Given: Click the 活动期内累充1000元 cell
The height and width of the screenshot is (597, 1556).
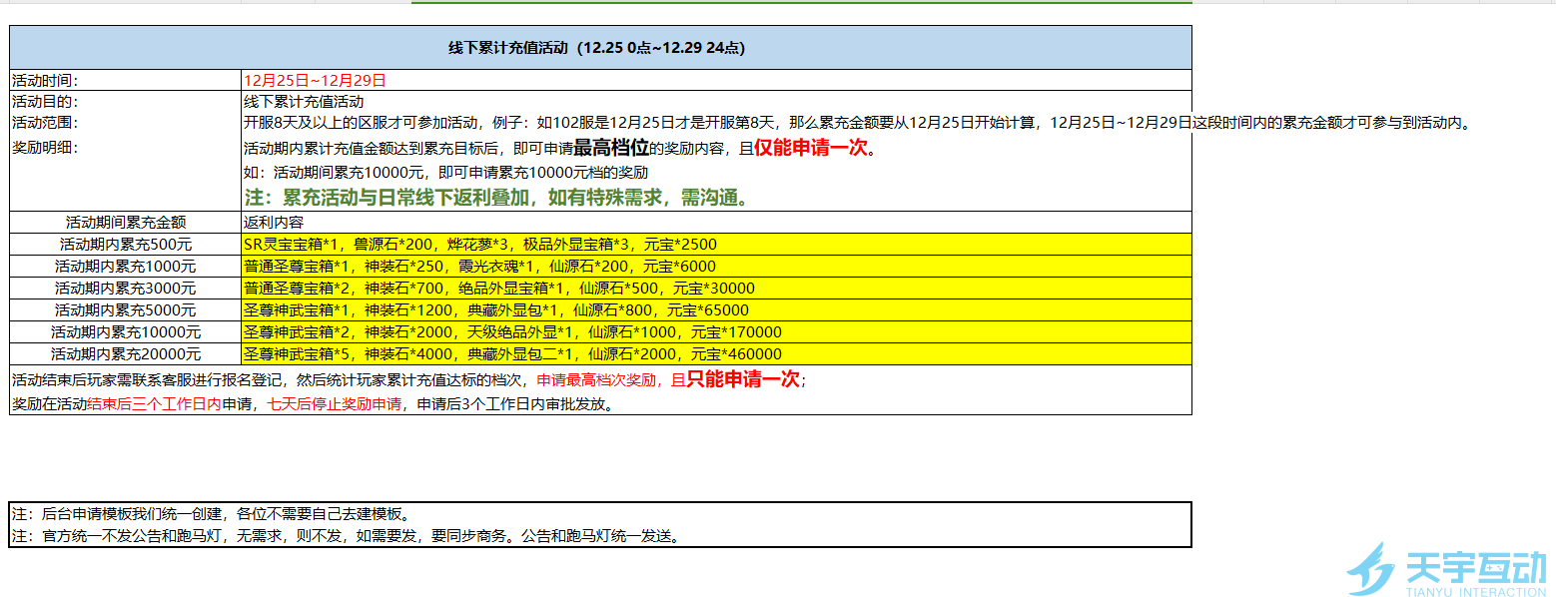Looking at the screenshot, I should point(126,266).
